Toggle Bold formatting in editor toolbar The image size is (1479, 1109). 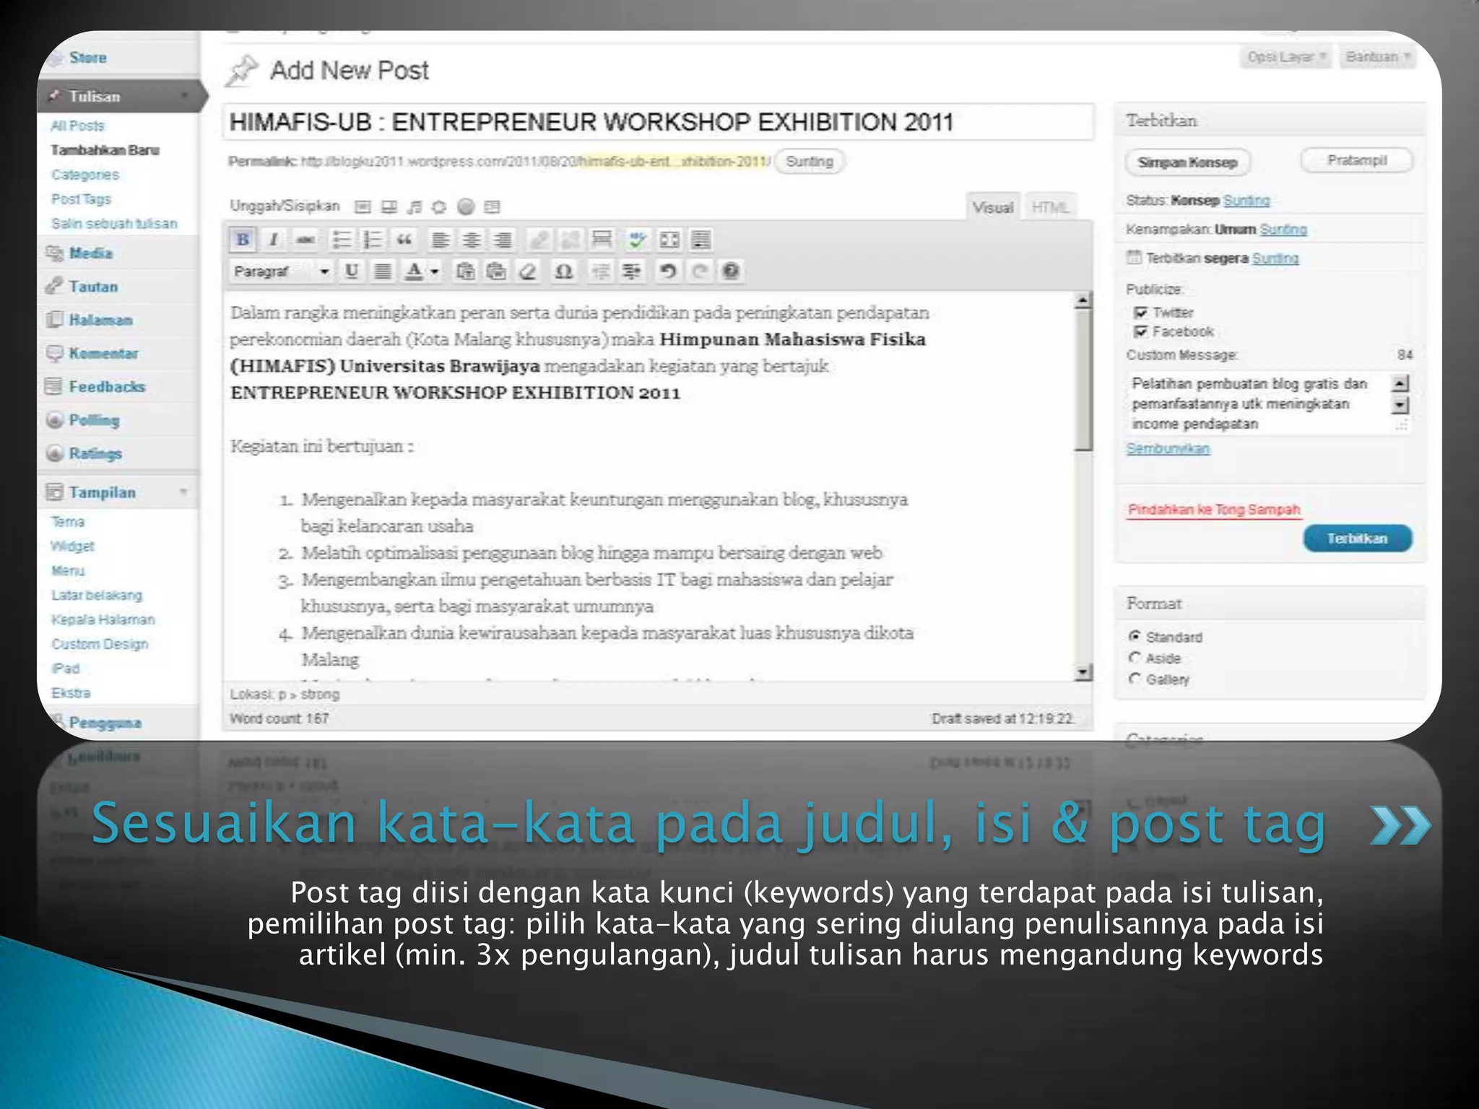pyautogui.click(x=243, y=239)
